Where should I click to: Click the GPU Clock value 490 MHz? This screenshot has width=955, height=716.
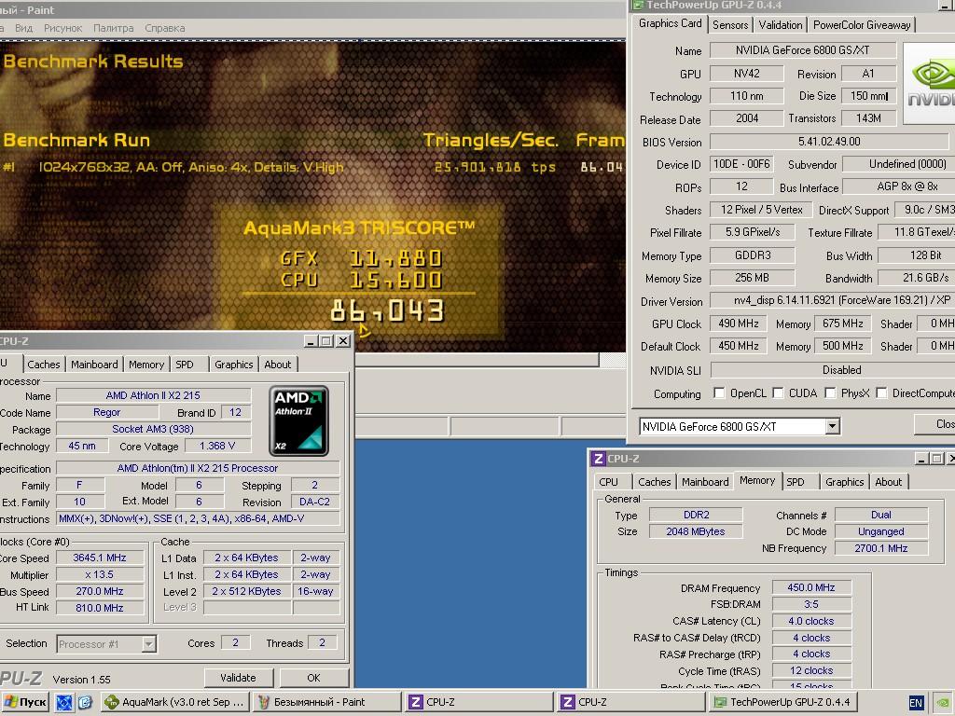pyautogui.click(x=739, y=324)
